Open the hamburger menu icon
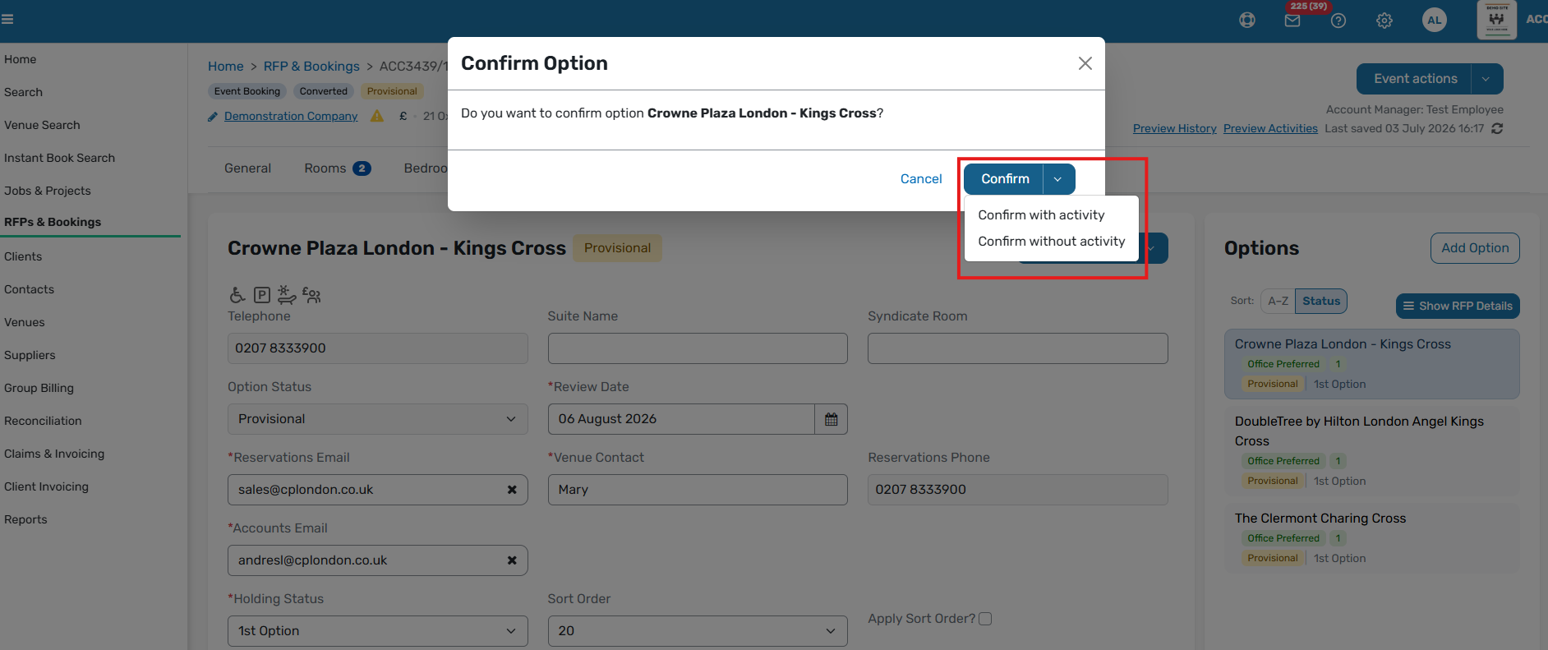The height and width of the screenshot is (650, 1548). tap(7, 19)
